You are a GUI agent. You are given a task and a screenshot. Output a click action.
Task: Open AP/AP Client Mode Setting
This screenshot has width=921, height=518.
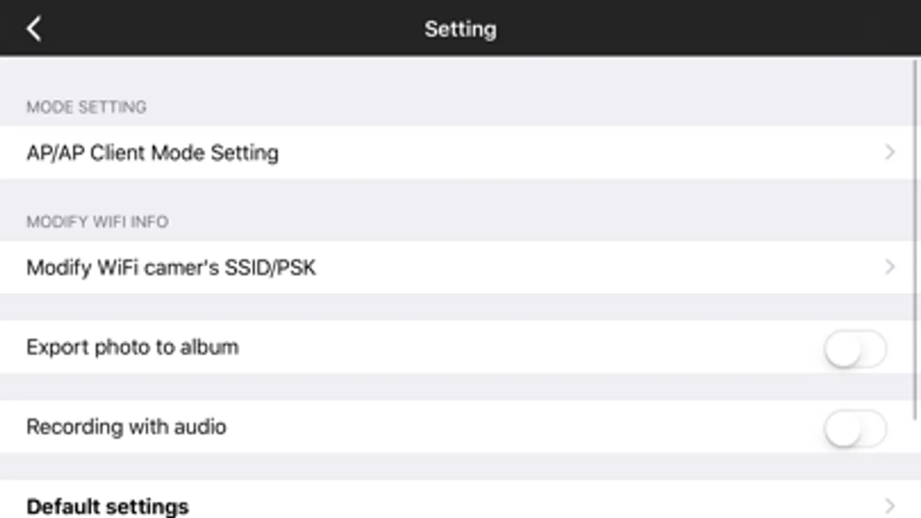click(153, 153)
